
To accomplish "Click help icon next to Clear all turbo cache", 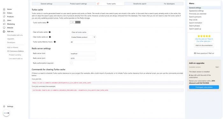I will click(x=50, y=32).
